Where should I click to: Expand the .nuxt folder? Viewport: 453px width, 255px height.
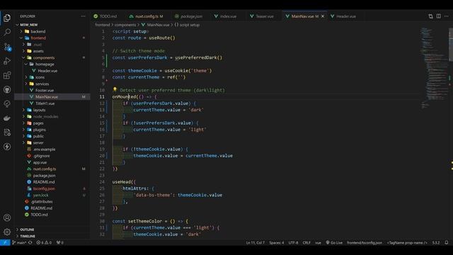(x=38, y=45)
